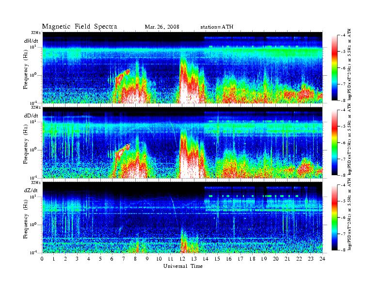Click the color scale bar beside dZ/dt panel
The height and width of the screenshot is (297, 384).
(334, 217)
